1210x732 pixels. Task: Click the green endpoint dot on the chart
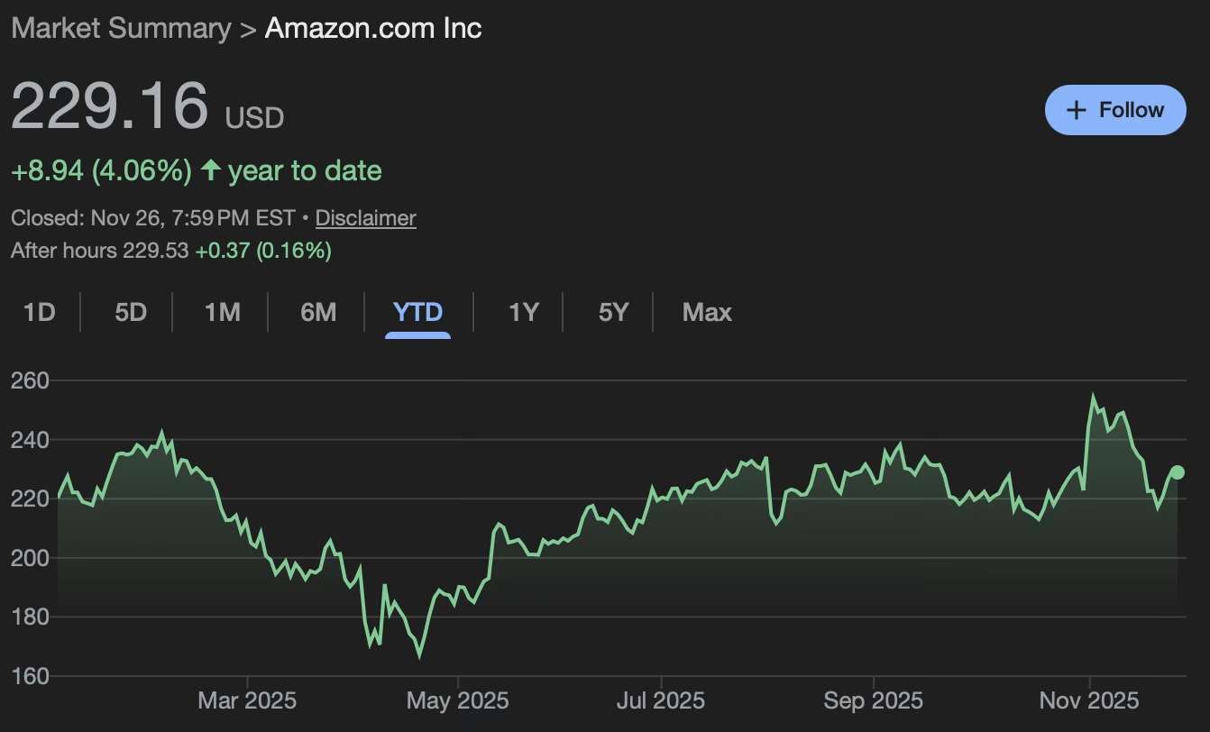(x=1178, y=471)
